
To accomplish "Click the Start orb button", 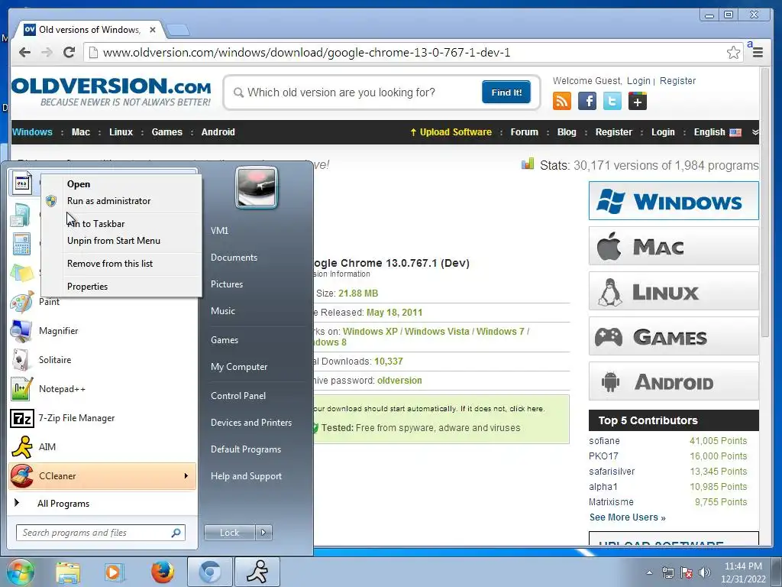I will 19,572.
